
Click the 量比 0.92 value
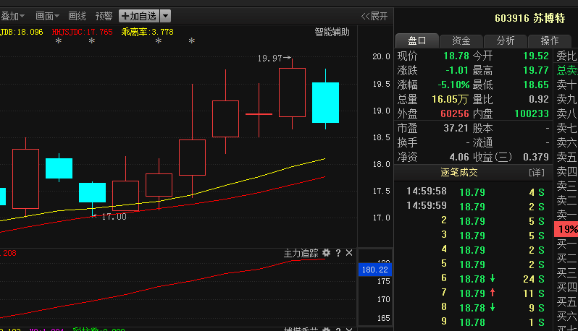click(539, 99)
